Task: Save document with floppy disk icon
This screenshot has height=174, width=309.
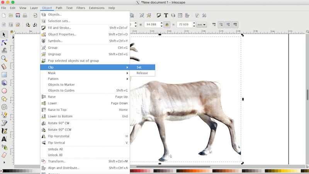Action: [x=18, y=15]
